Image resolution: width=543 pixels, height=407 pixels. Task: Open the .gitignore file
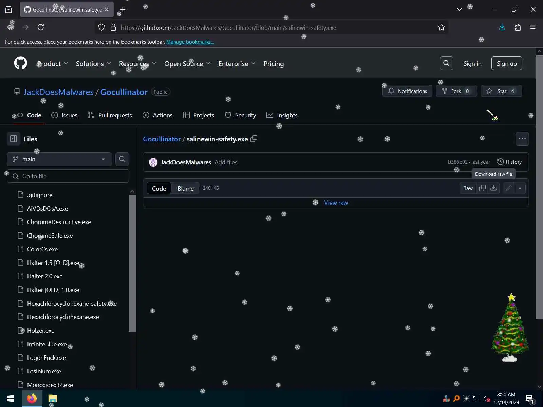(x=39, y=195)
